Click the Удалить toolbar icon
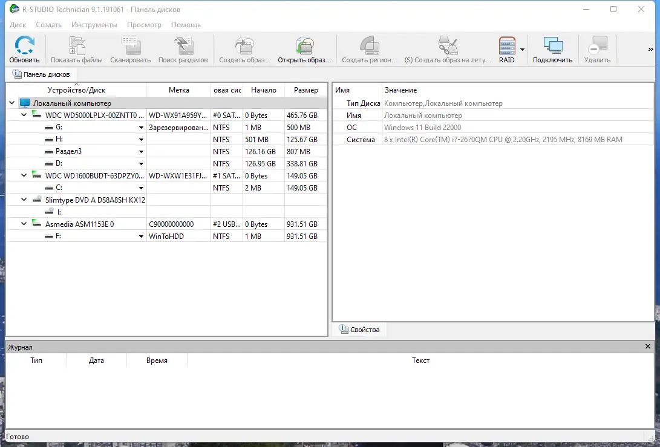660x447 pixels. (x=597, y=45)
